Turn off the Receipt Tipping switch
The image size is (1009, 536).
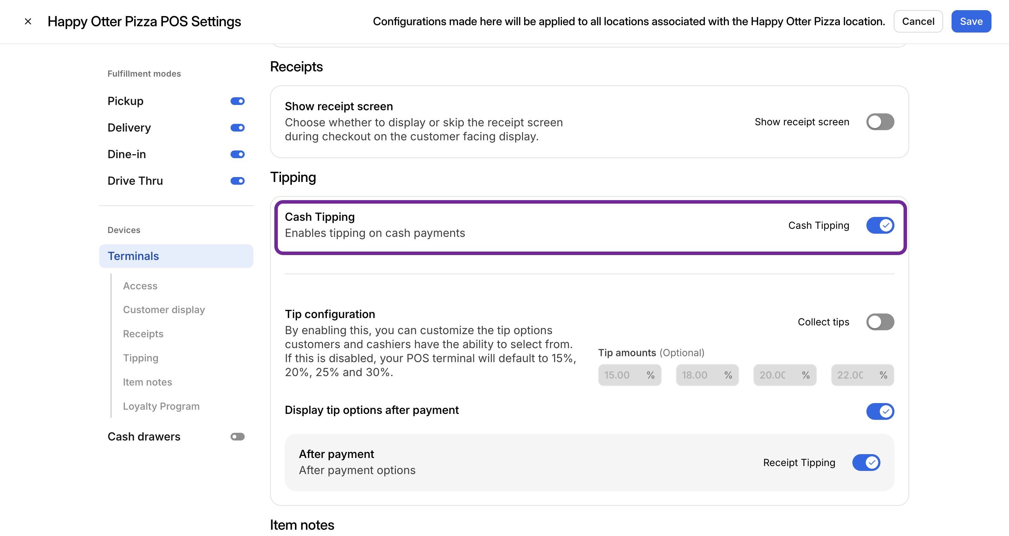[x=866, y=463]
